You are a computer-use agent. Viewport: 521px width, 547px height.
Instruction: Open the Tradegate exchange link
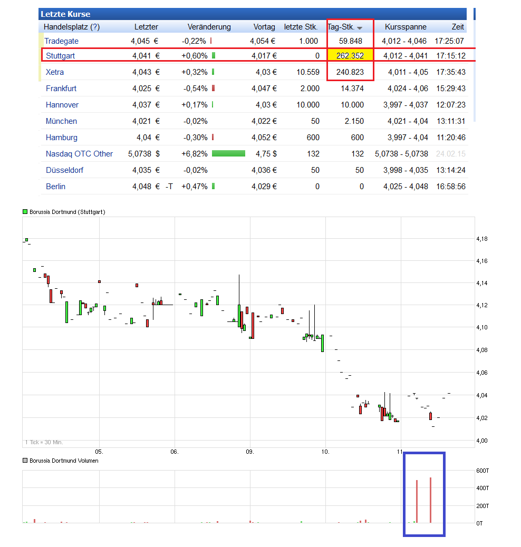click(x=61, y=41)
